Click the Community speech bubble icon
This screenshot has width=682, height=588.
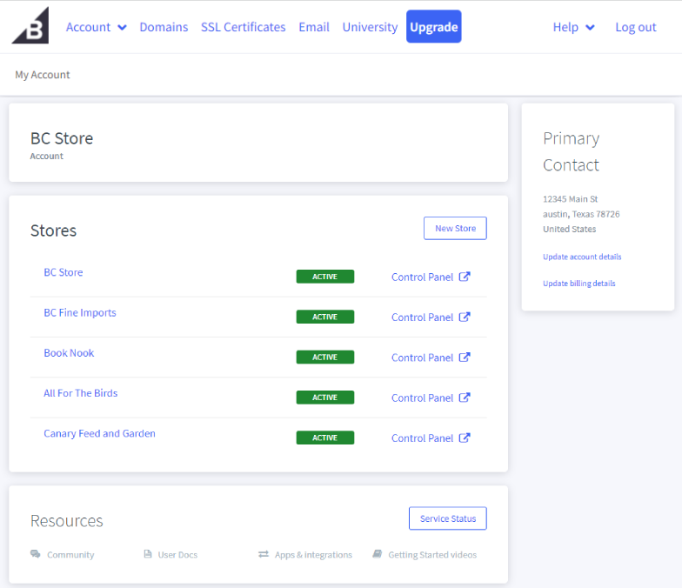35,553
